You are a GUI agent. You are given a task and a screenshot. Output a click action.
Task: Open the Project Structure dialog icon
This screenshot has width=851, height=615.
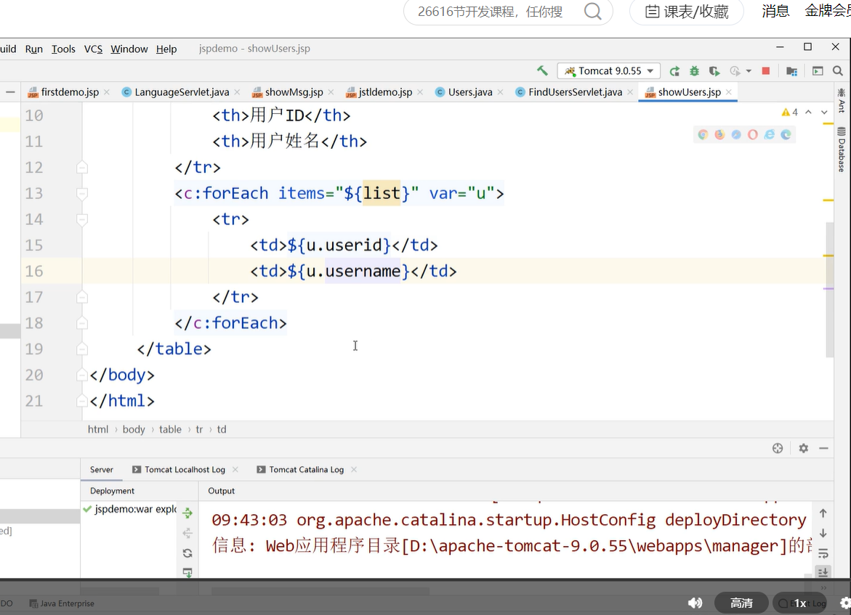[792, 71]
